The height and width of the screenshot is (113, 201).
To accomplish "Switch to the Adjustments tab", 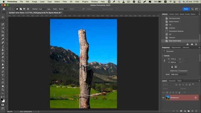I will click(176, 47).
